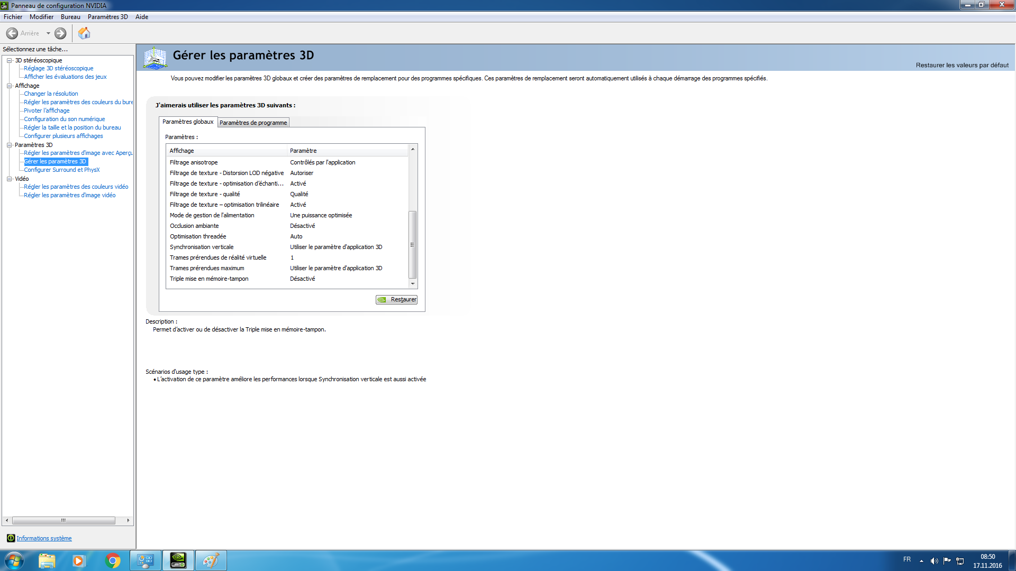Open Régler les paramètres d'image avec Aperçu
Image resolution: width=1016 pixels, height=571 pixels.
pos(78,153)
